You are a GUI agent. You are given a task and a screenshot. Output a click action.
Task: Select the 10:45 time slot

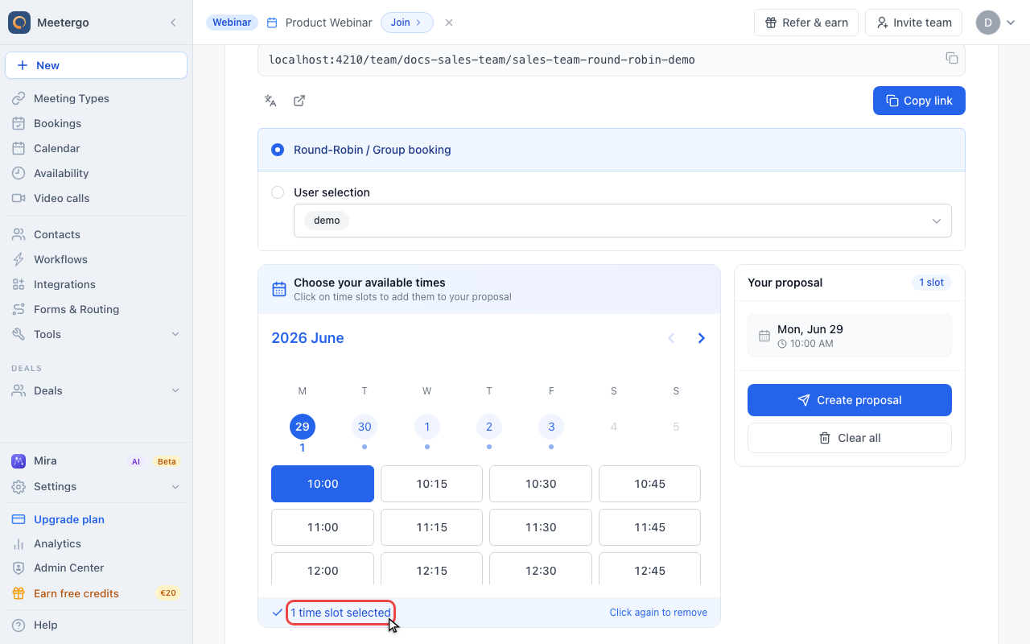point(649,484)
